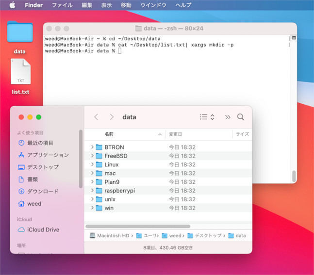This screenshot has width=314, height=275.
Task: Expand the FreeBSD folder
Action: point(92,156)
